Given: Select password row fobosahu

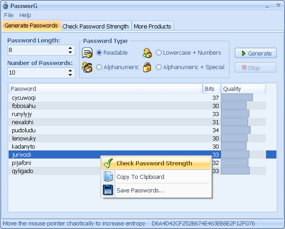Looking at the screenshot, I should coord(137,106).
